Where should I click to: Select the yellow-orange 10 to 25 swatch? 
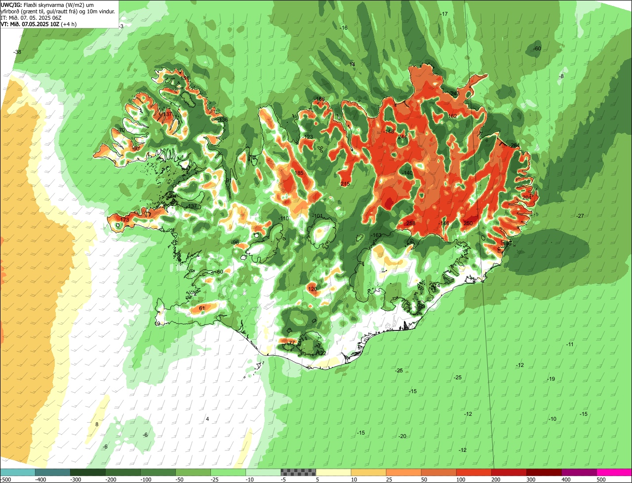pos(369,472)
